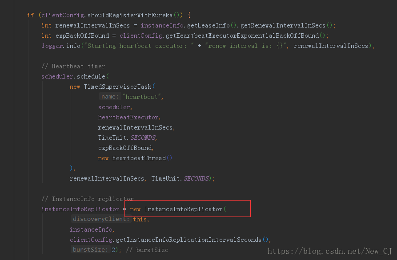
Task: Click InstanceInfoReplicator constructor name
Action: click(x=184, y=209)
